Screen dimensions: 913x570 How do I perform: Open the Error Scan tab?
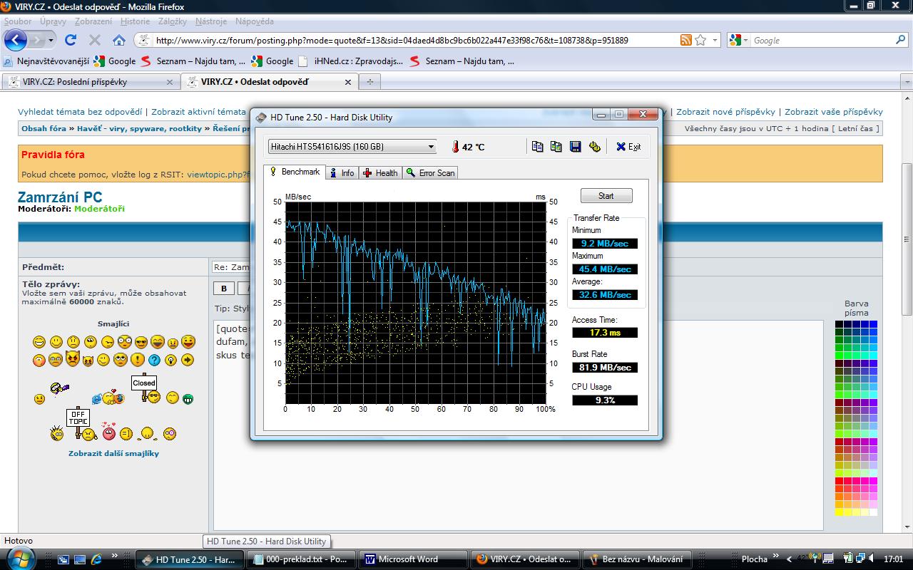430,172
